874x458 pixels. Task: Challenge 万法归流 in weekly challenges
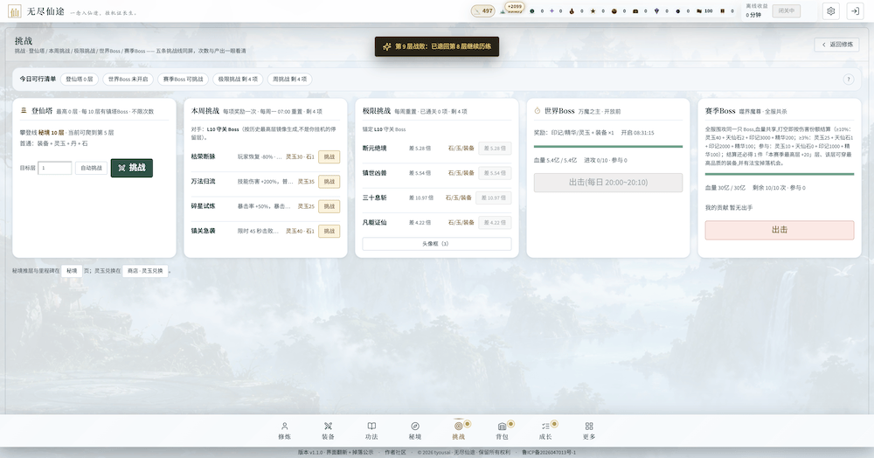click(329, 181)
